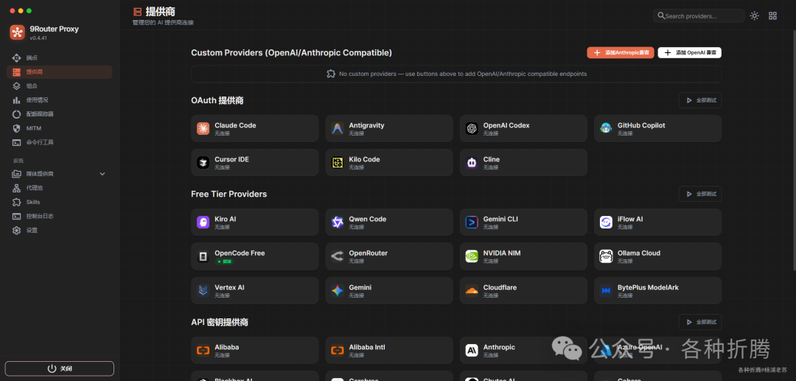Click the 就绪 status badge on OpenCode Free
Image resolution: width=796 pixels, height=381 pixels.
pos(224,262)
